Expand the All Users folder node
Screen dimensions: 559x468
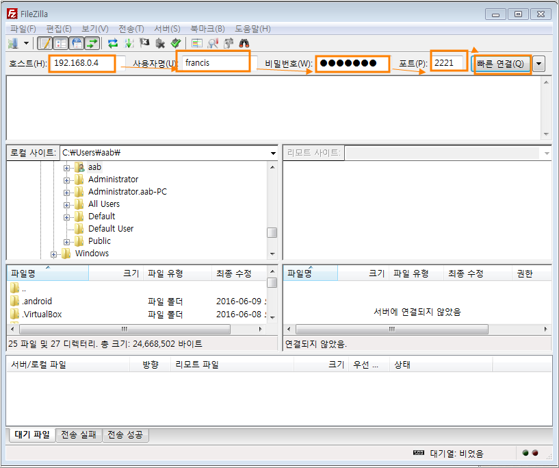coord(66,205)
